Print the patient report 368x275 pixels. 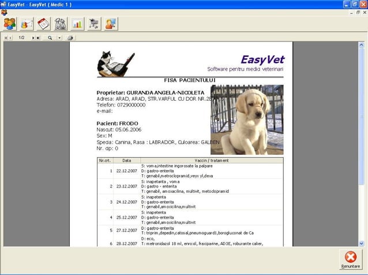70,37
